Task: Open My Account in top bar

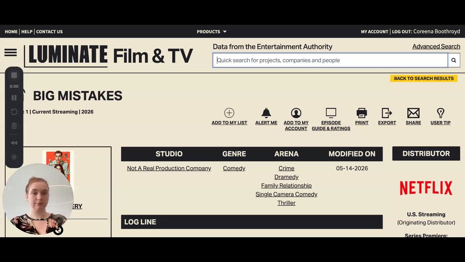Action: (x=375, y=32)
